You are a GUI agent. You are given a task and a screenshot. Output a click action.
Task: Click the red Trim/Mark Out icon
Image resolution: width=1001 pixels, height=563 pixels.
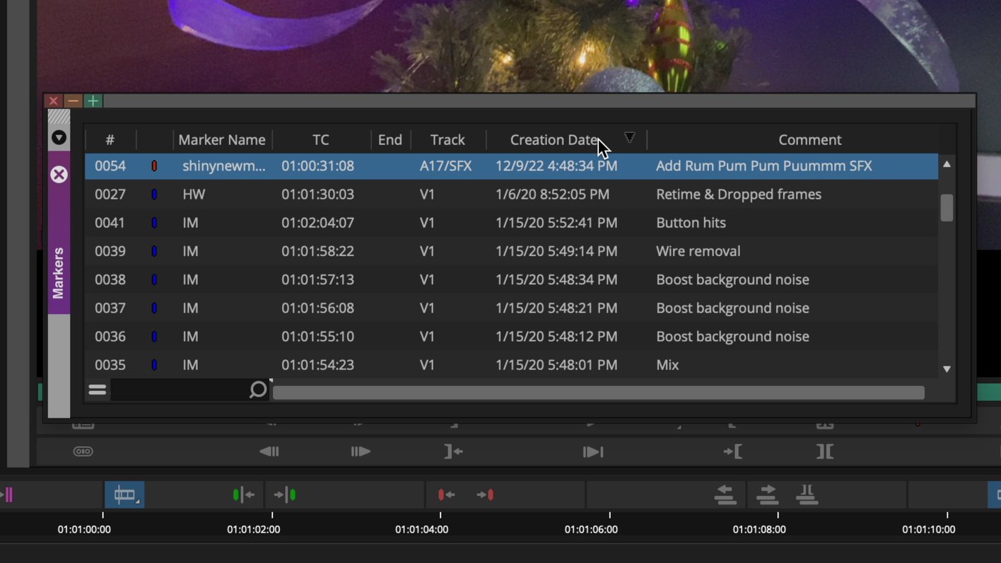[x=446, y=495]
